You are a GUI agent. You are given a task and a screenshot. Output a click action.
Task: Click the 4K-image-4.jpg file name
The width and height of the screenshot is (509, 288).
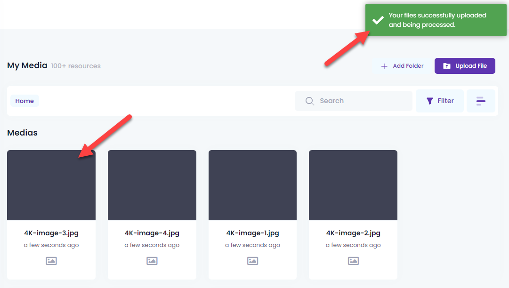(152, 233)
